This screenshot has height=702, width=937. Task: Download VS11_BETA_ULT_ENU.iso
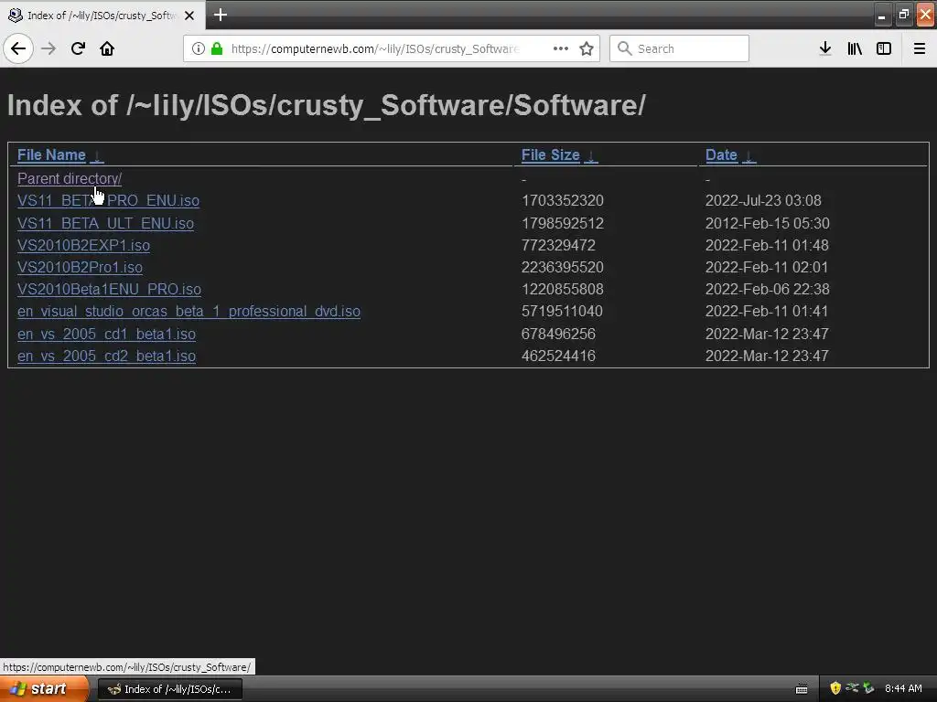point(105,223)
